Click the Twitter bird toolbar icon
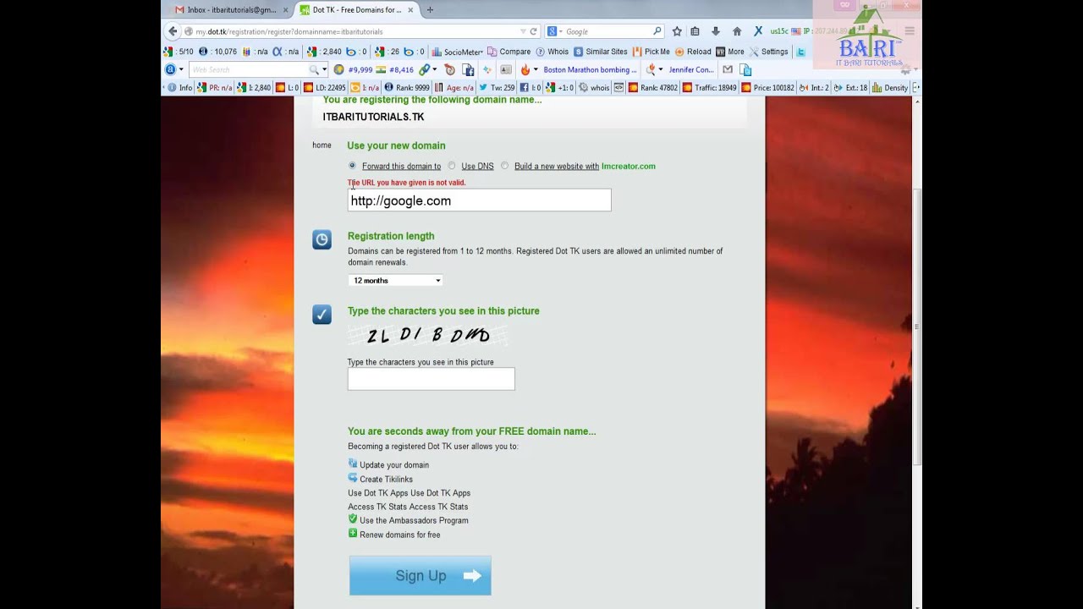 pos(800,52)
